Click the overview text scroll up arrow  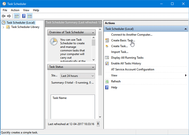(x=94, y=38)
